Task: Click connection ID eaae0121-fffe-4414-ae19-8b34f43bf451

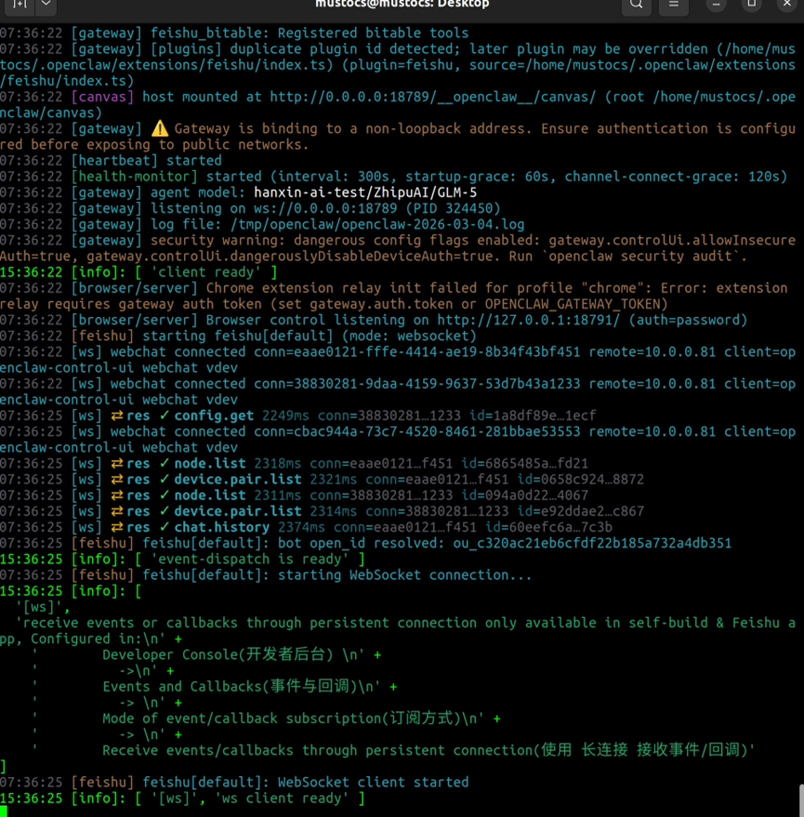Action: pos(437,351)
